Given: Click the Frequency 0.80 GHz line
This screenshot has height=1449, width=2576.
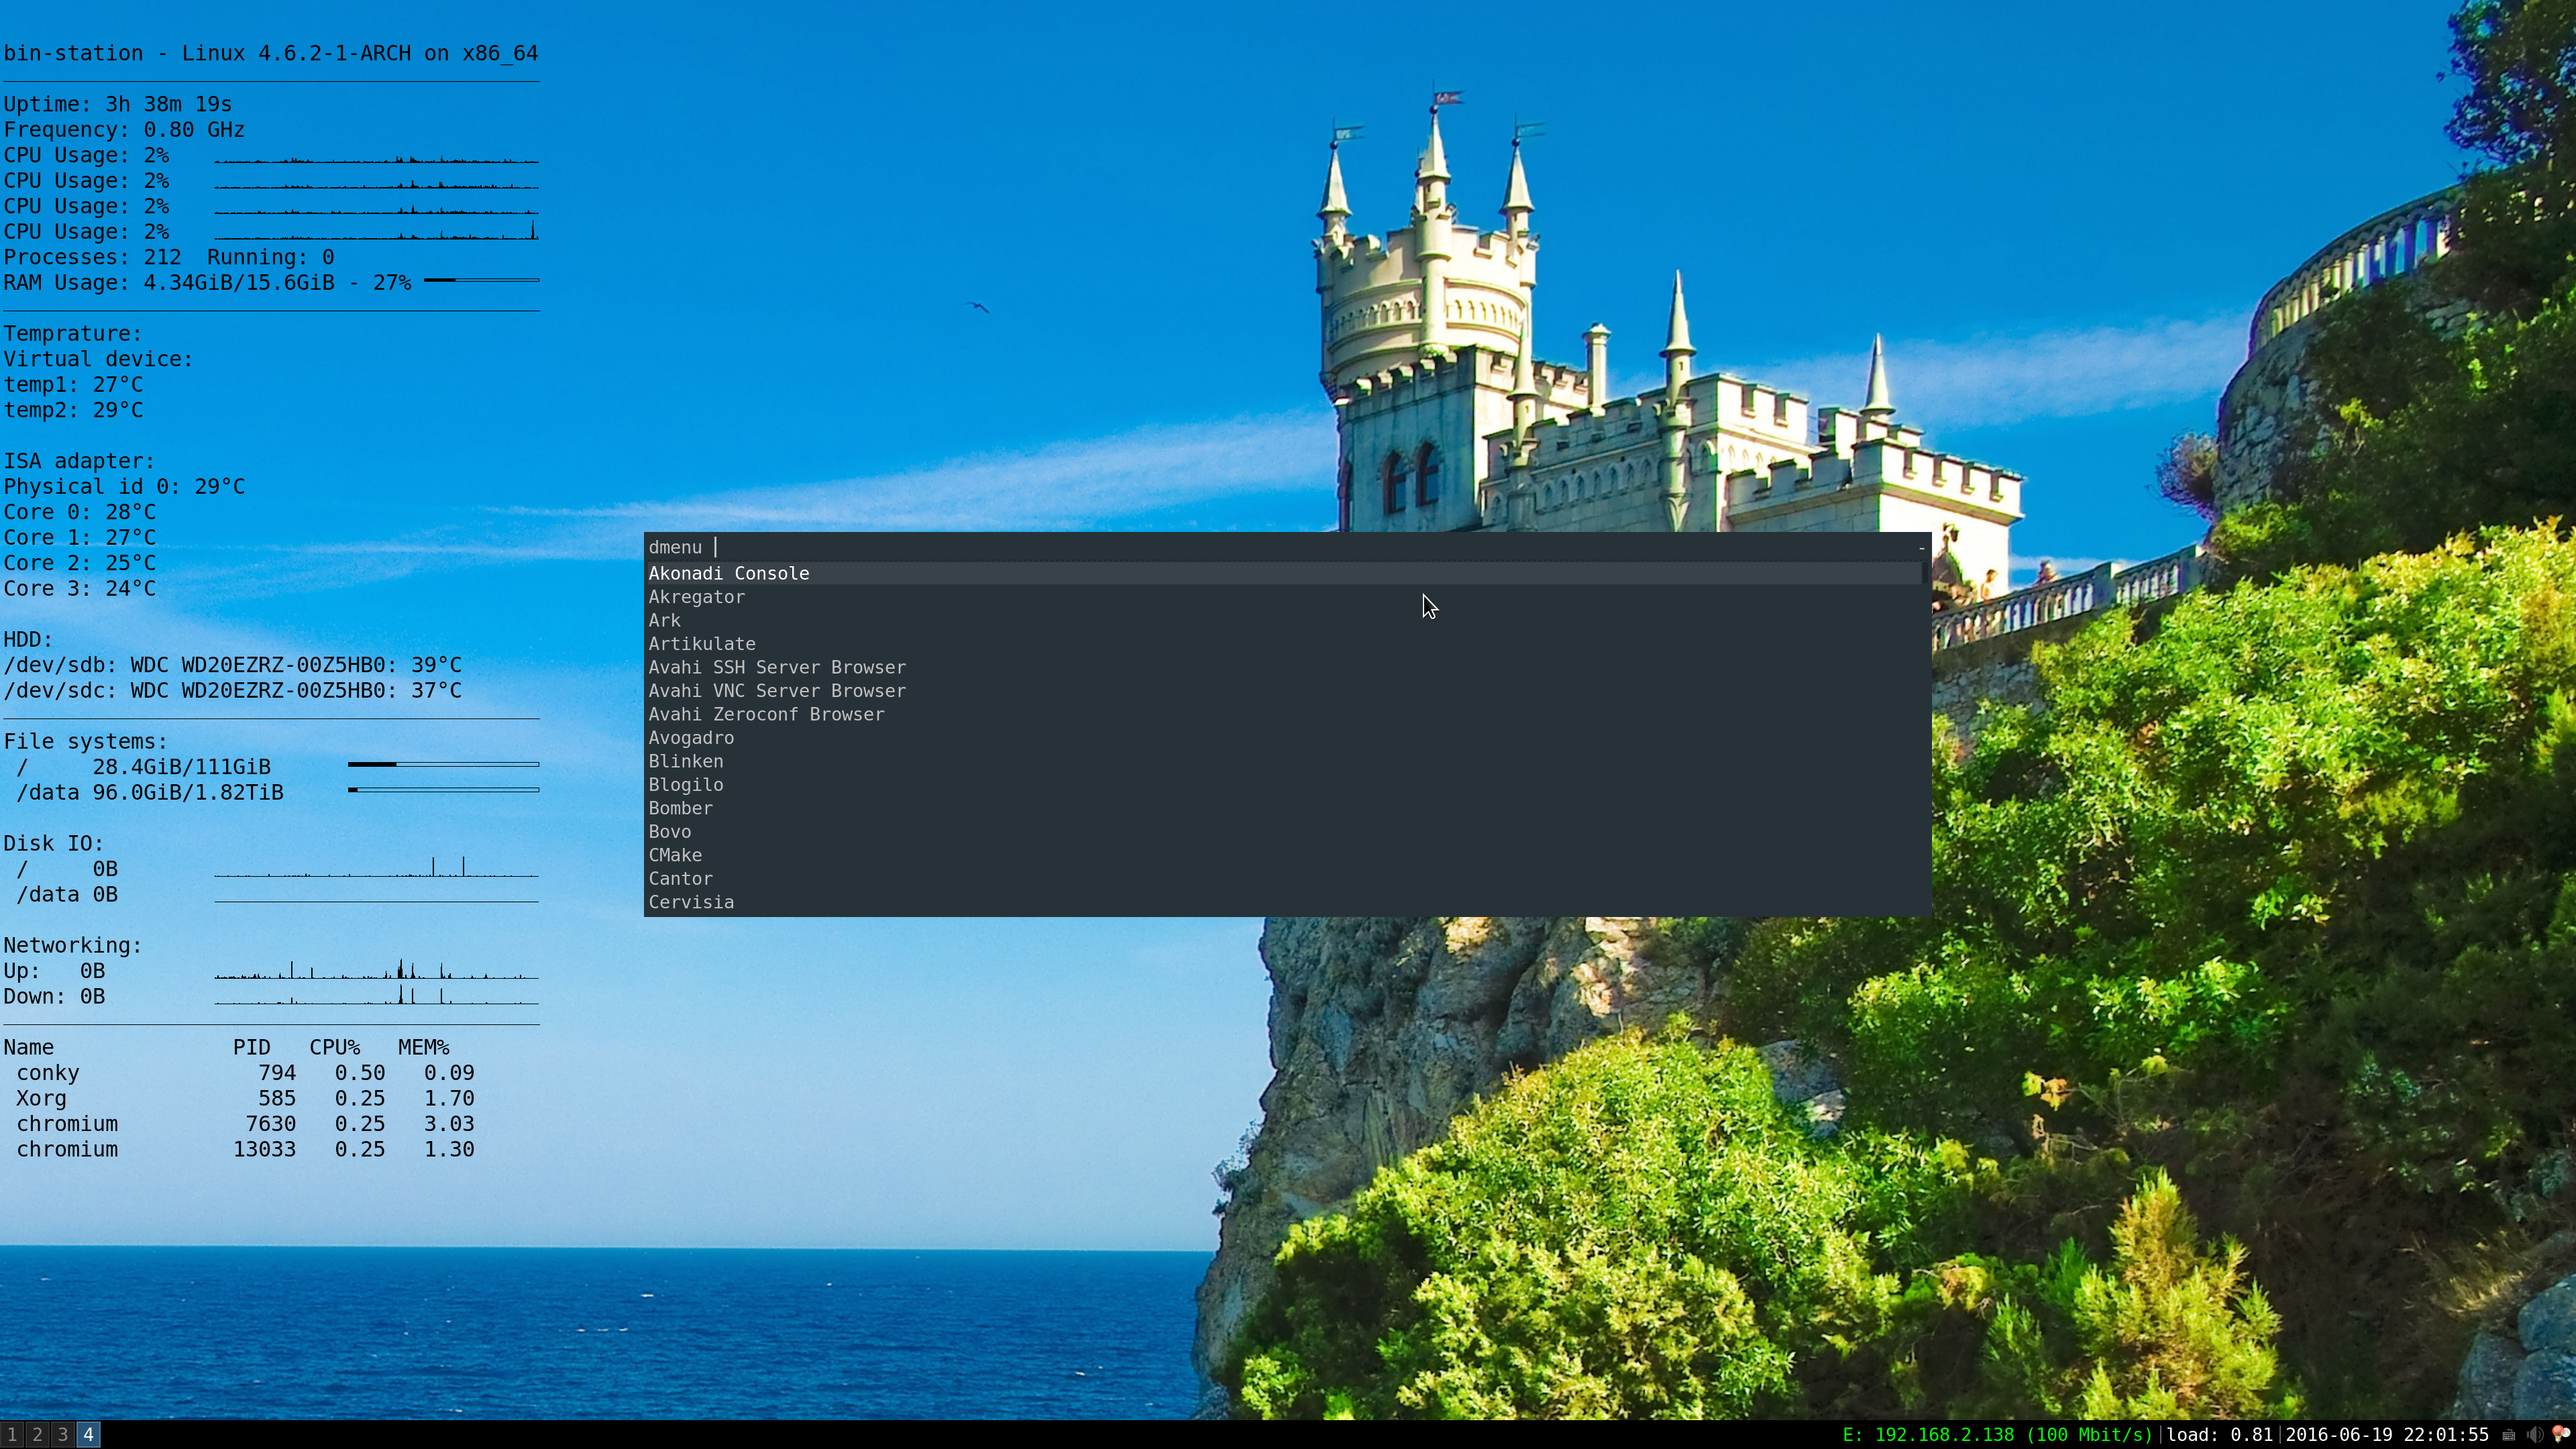Looking at the screenshot, I should coord(124,130).
